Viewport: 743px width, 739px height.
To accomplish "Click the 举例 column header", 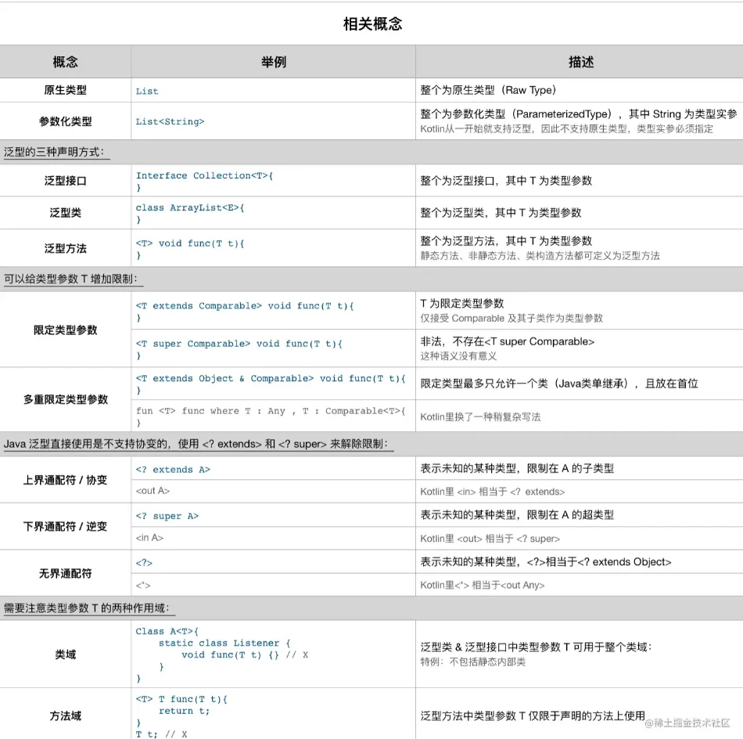I will [274, 62].
